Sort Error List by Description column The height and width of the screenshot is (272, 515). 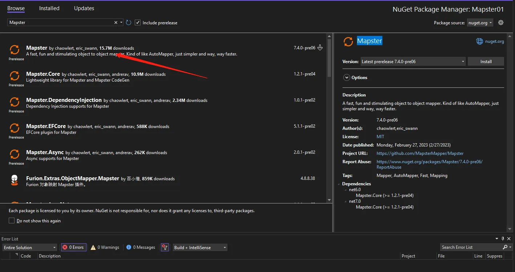tap(50, 256)
